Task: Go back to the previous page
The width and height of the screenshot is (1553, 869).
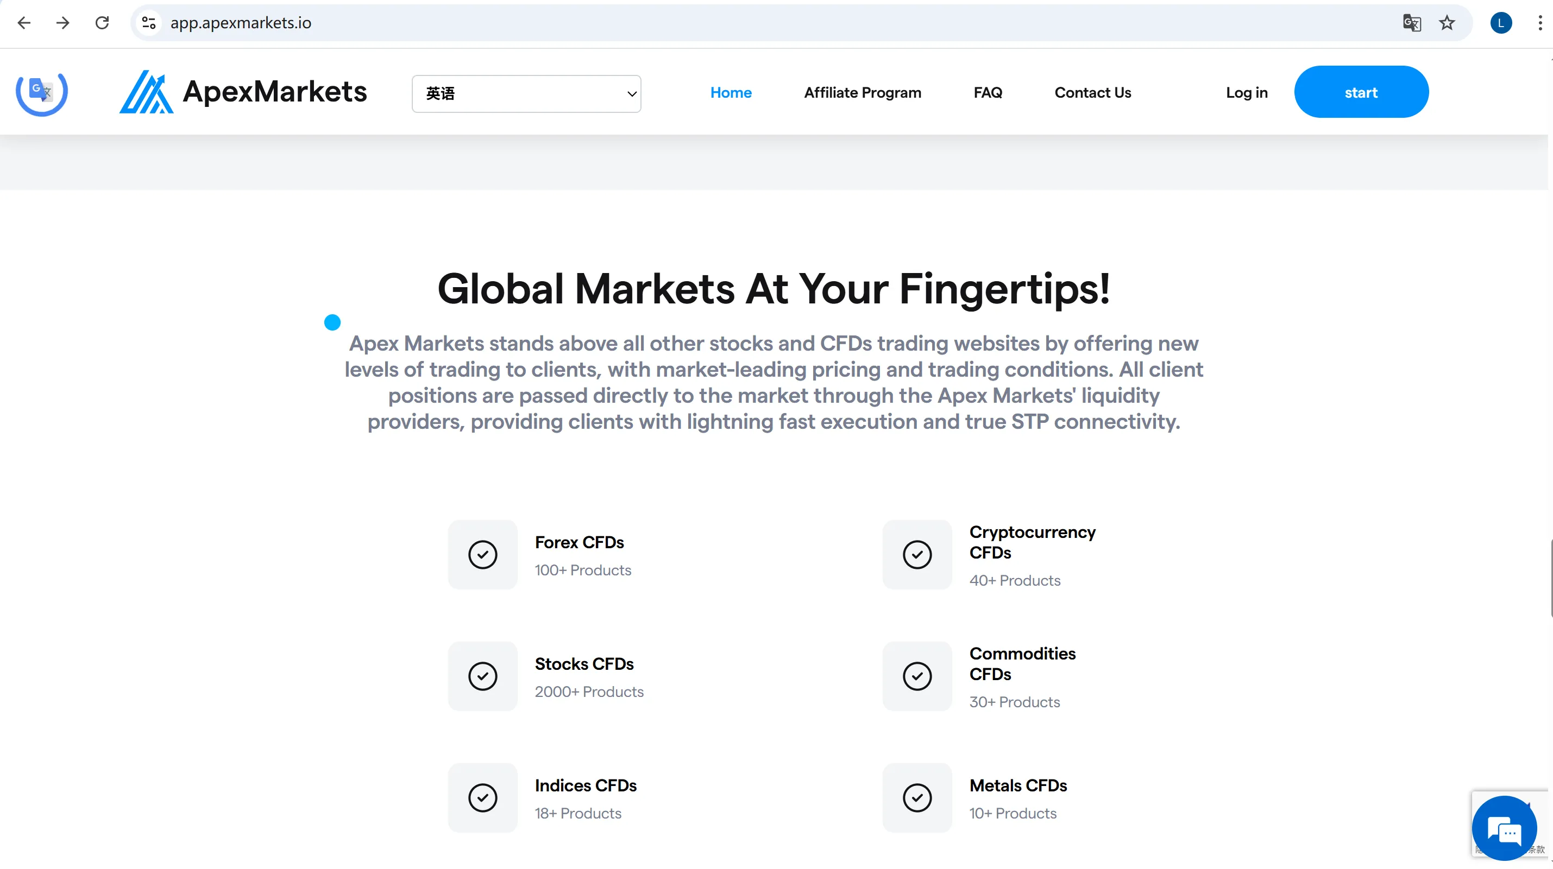Action: (x=24, y=23)
